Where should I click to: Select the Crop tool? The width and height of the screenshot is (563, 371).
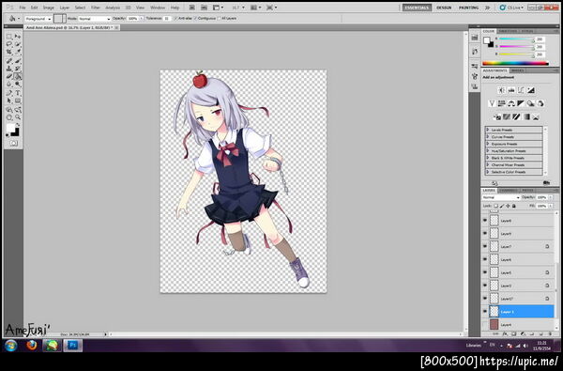point(9,53)
